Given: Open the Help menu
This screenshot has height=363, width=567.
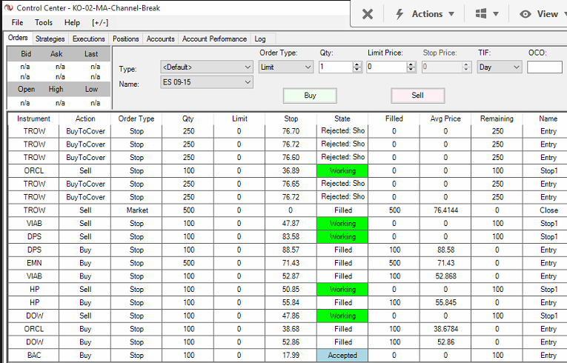Looking at the screenshot, I should click(x=72, y=22).
